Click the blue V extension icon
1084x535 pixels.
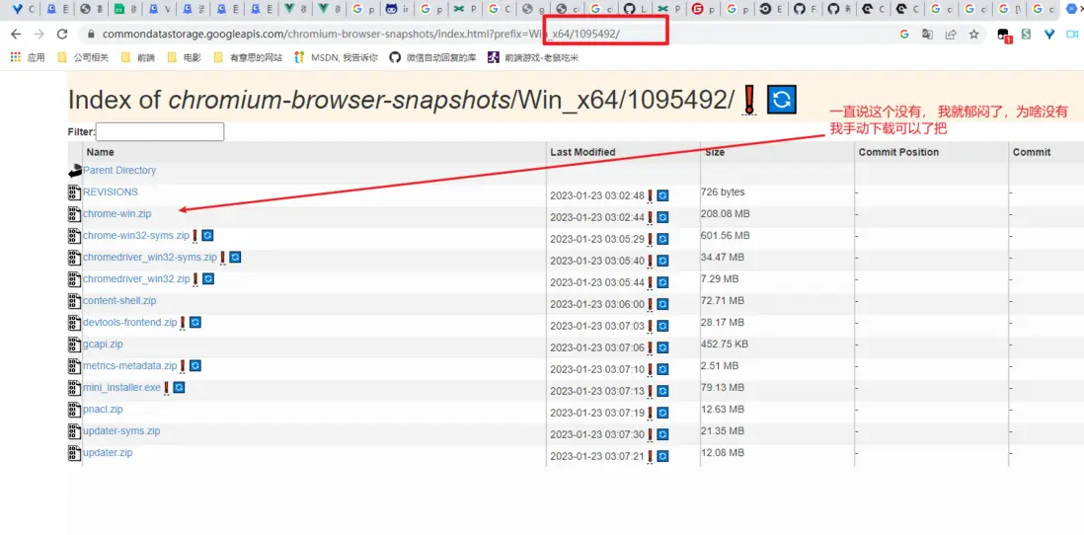coord(1049,34)
